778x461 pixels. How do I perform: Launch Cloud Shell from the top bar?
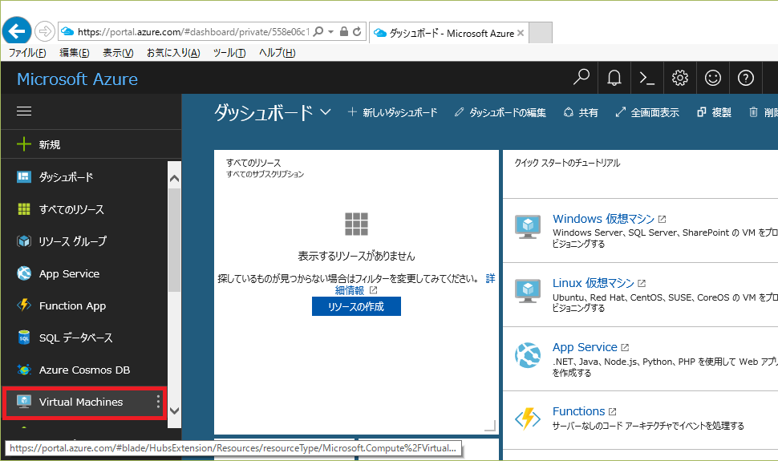click(647, 78)
